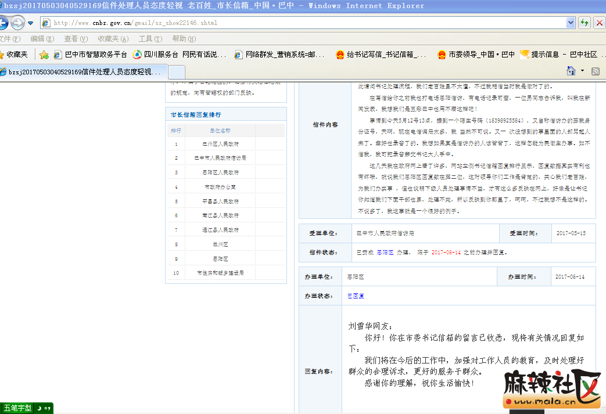Image resolution: width=606 pixels, height=414 pixels.
Task: Click the browser Forward arrow button
Action: [17, 23]
